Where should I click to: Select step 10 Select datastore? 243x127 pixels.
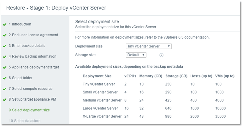pos(25,121)
